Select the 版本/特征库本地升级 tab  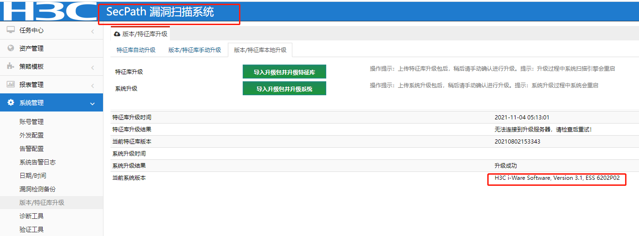click(x=260, y=50)
